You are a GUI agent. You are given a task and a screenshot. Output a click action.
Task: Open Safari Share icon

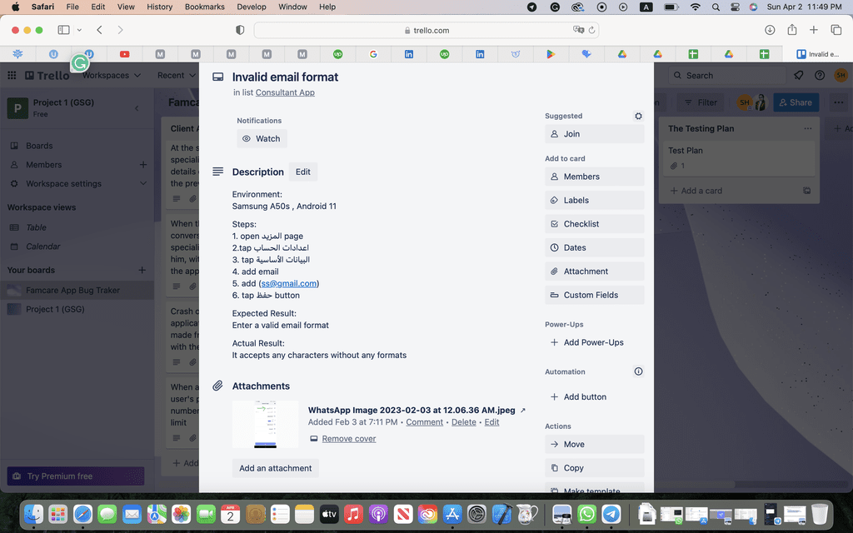[x=792, y=30]
